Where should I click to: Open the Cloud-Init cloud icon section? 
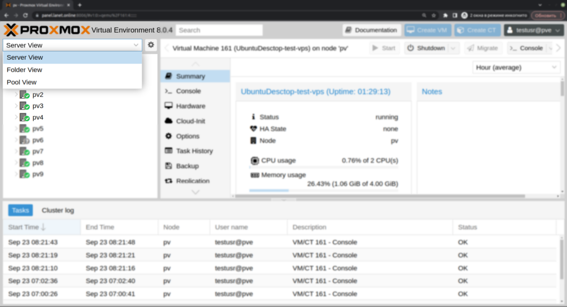click(x=169, y=121)
